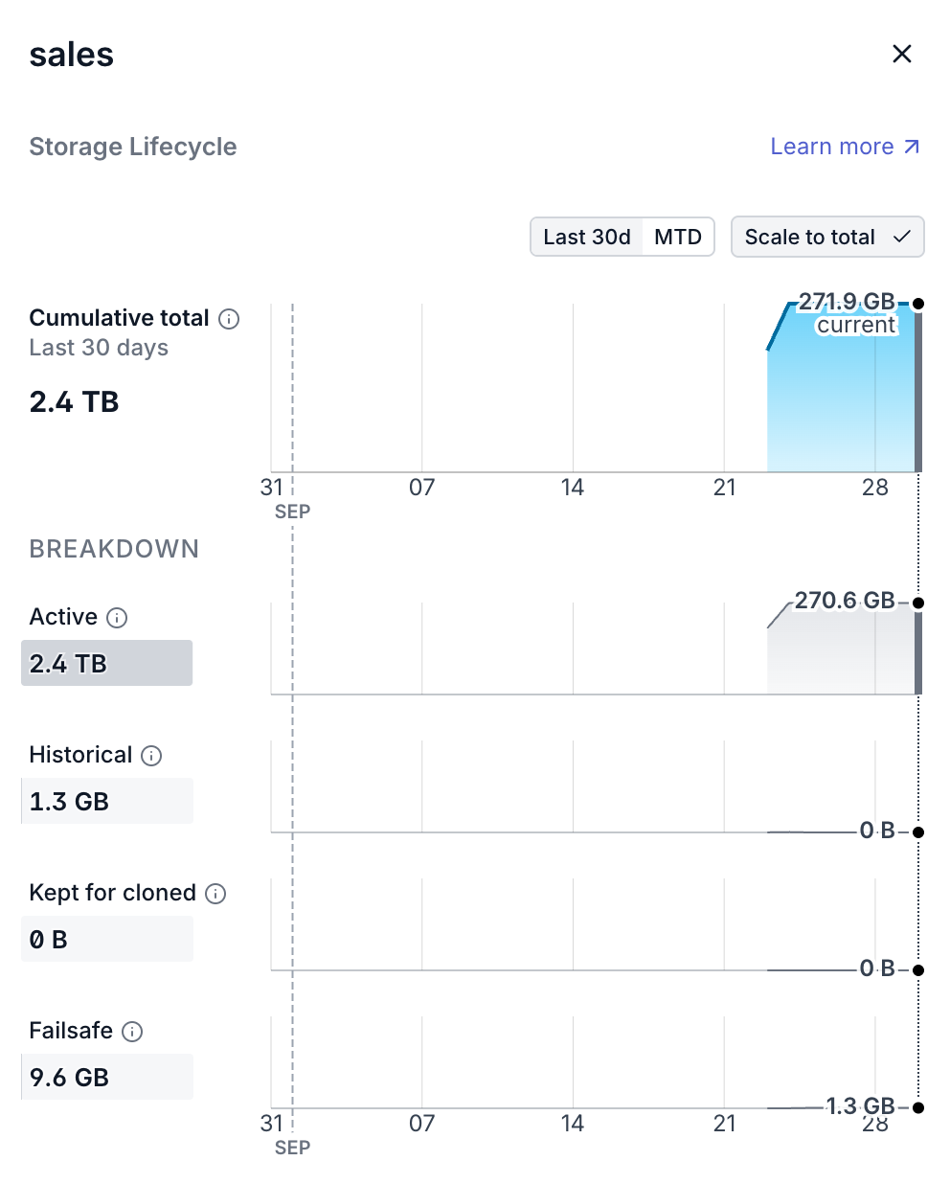Viewport: 950px width, 1184px height.
Task: Switch to MTD range
Action: 678,237
